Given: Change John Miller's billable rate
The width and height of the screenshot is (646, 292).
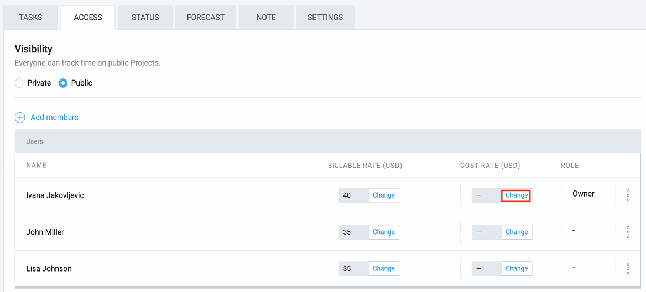Looking at the screenshot, I should pyautogui.click(x=384, y=232).
